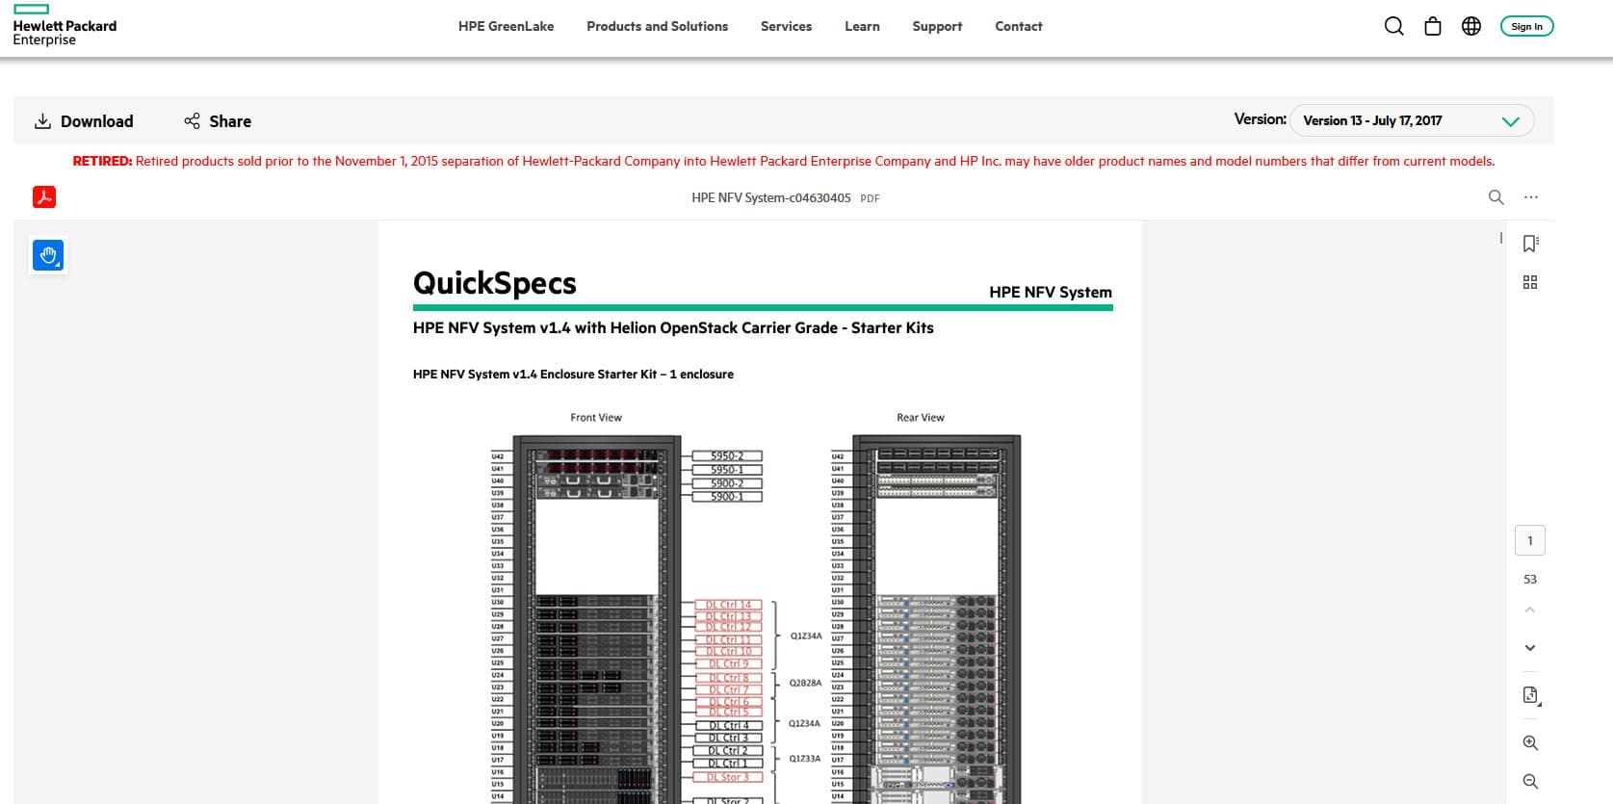Click the rear view rack diagram

(937, 619)
